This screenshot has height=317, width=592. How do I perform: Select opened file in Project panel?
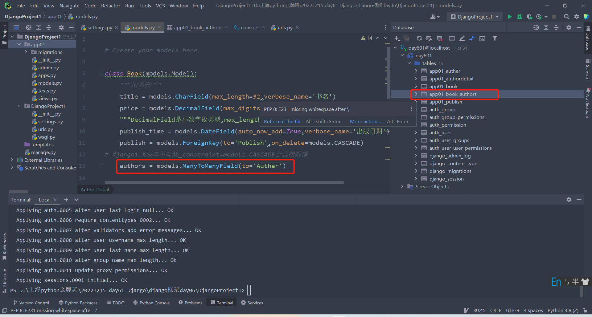[x=29, y=27]
